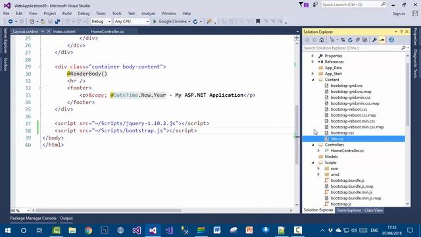Collapse the Controllers folder
This screenshot has width=421, height=237.
click(313, 145)
